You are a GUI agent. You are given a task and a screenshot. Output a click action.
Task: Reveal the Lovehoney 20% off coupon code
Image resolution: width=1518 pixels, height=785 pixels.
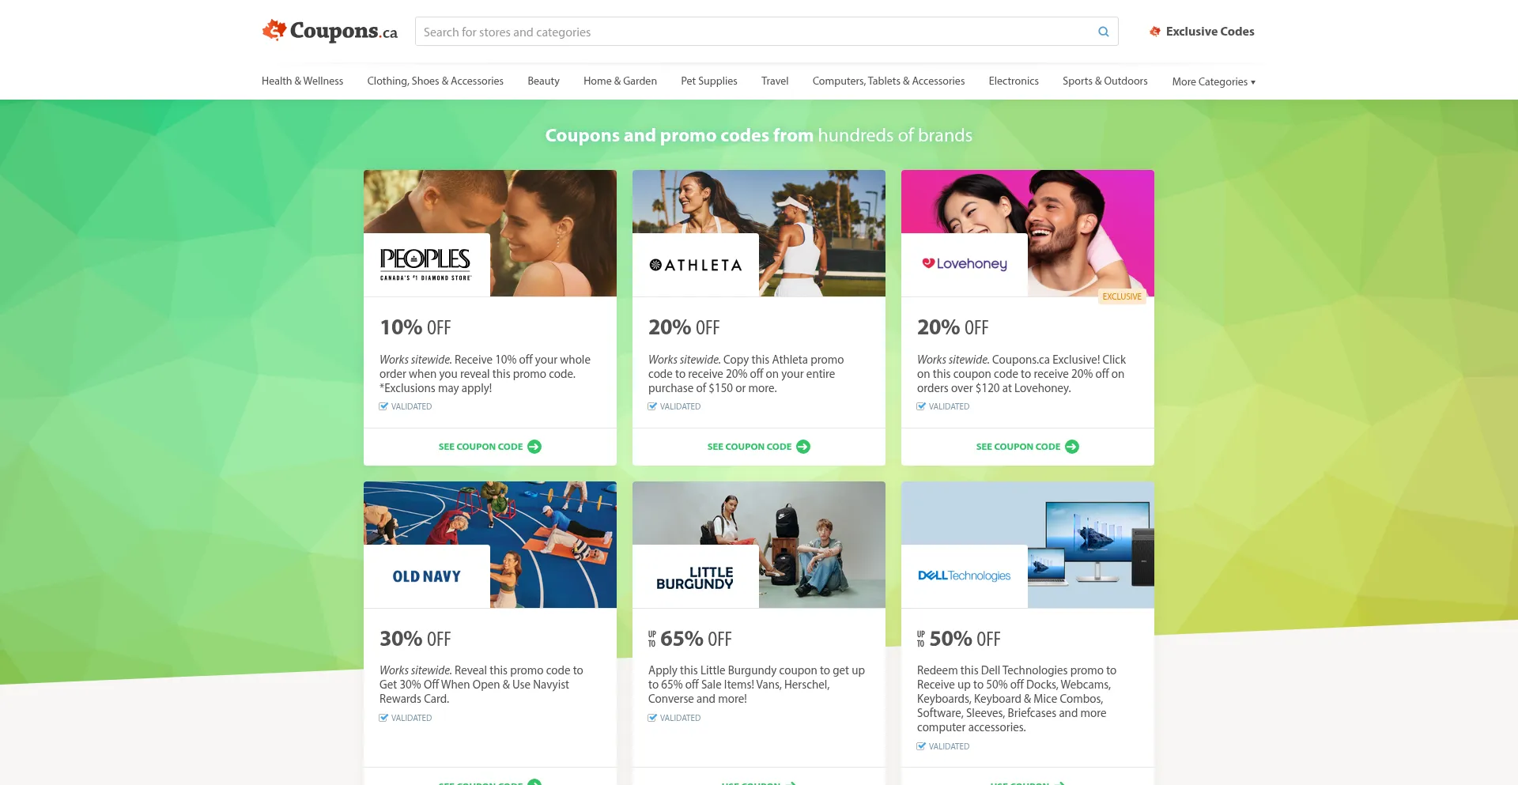[x=1026, y=447]
